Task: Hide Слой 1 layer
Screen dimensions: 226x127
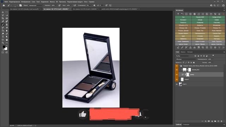Action: (177, 84)
